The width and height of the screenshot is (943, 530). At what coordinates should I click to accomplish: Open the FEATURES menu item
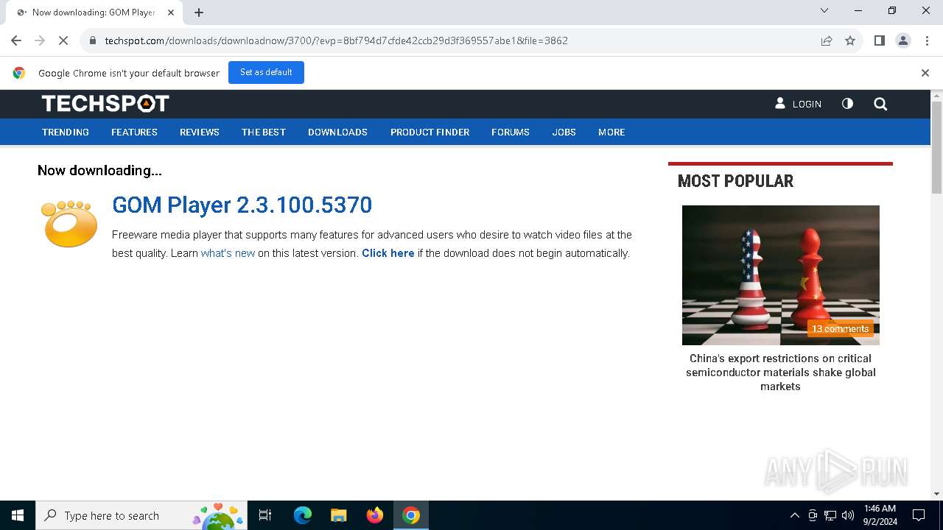(134, 132)
